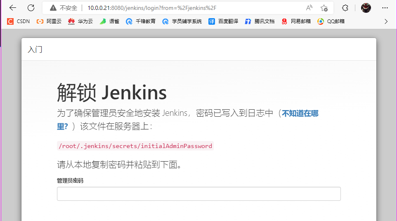The image size is (397, 221).
Task: Add this page to favorites star icon
Action: [x=324, y=8]
